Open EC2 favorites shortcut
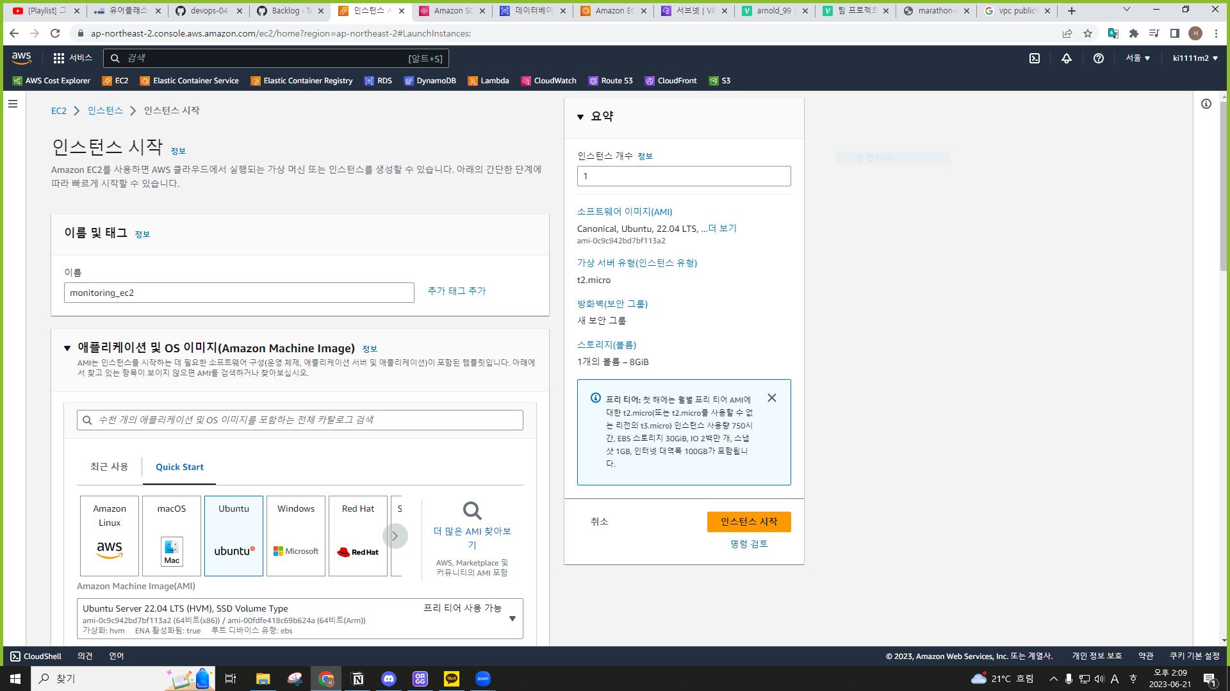1230x691 pixels. coord(115,81)
